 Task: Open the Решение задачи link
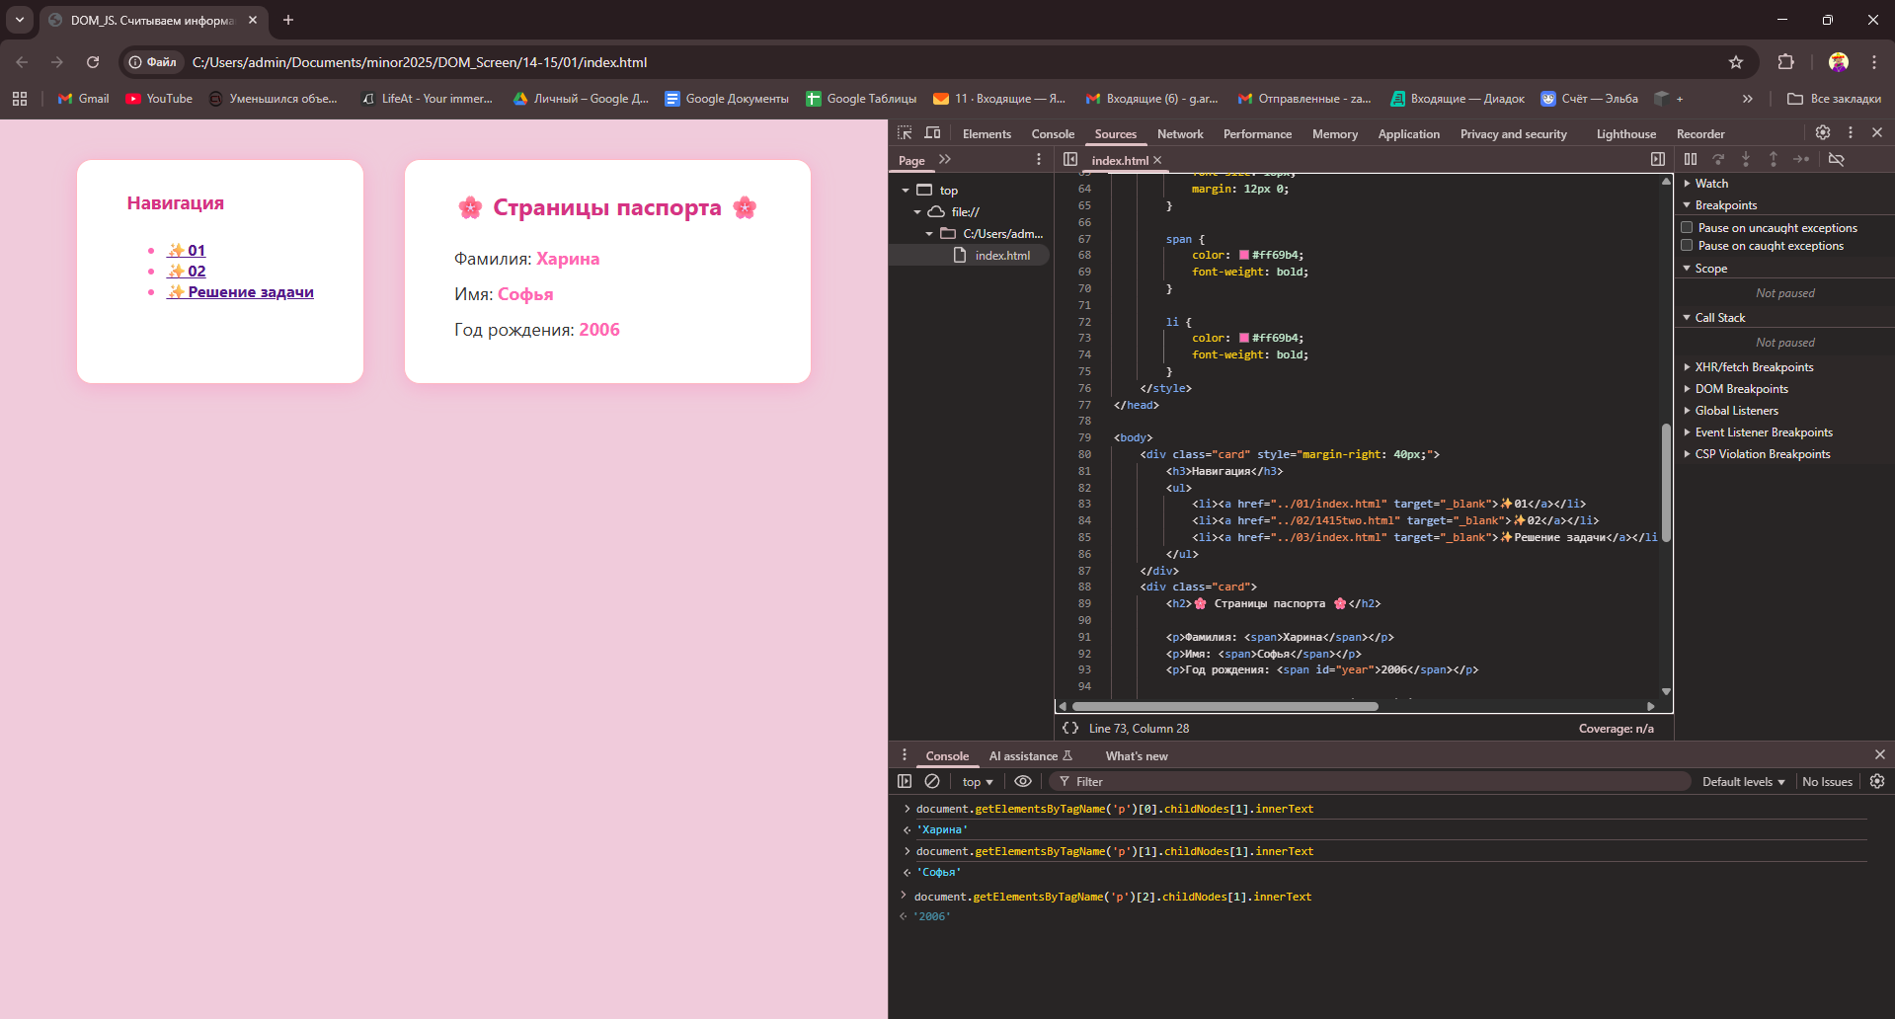pyautogui.click(x=250, y=292)
